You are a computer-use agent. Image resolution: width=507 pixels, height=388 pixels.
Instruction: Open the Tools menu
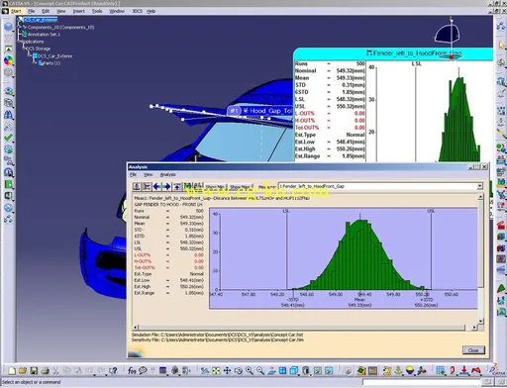tap(97, 11)
